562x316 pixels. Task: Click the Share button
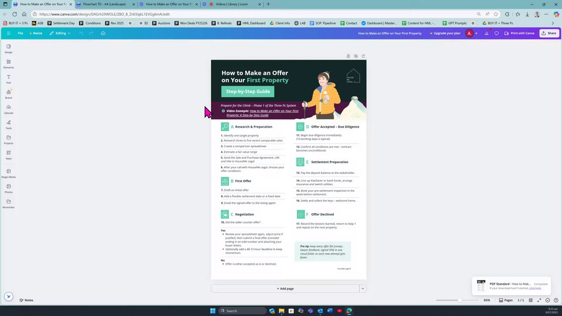549,33
